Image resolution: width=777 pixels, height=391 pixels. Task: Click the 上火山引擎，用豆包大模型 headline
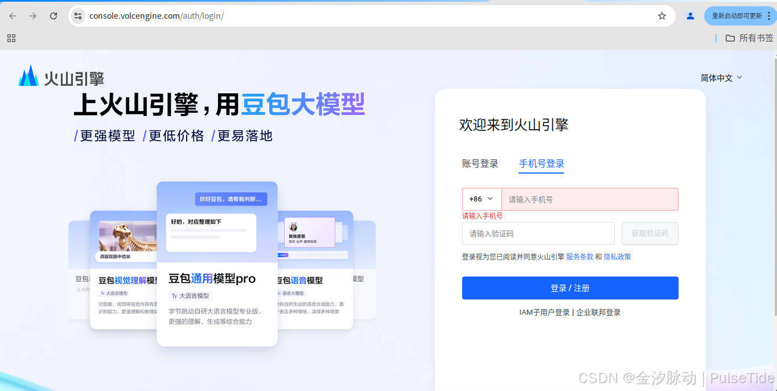tap(219, 104)
